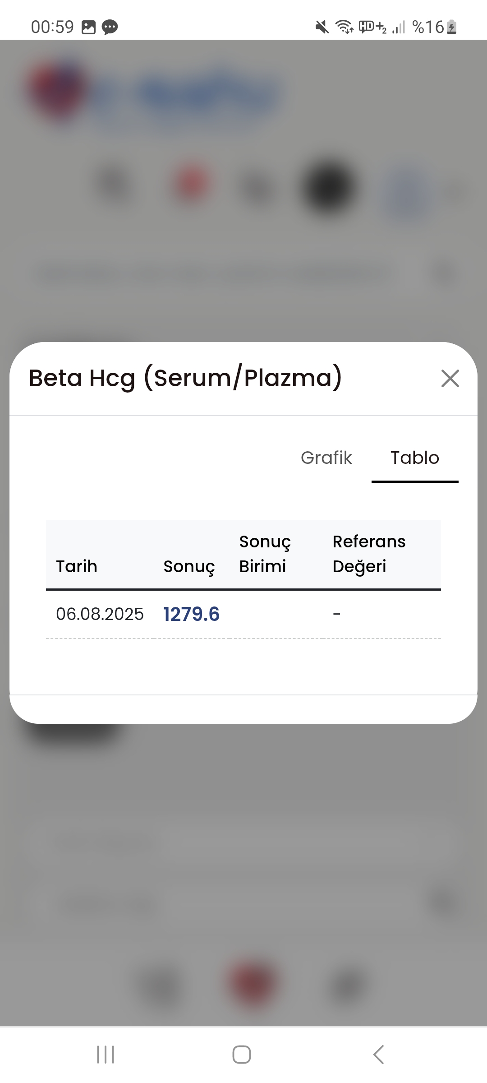Screen dimensions: 487x1083
Task: Switch to the Grafik tab
Action: 326,458
